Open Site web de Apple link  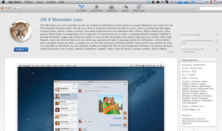tap(191, 35)
